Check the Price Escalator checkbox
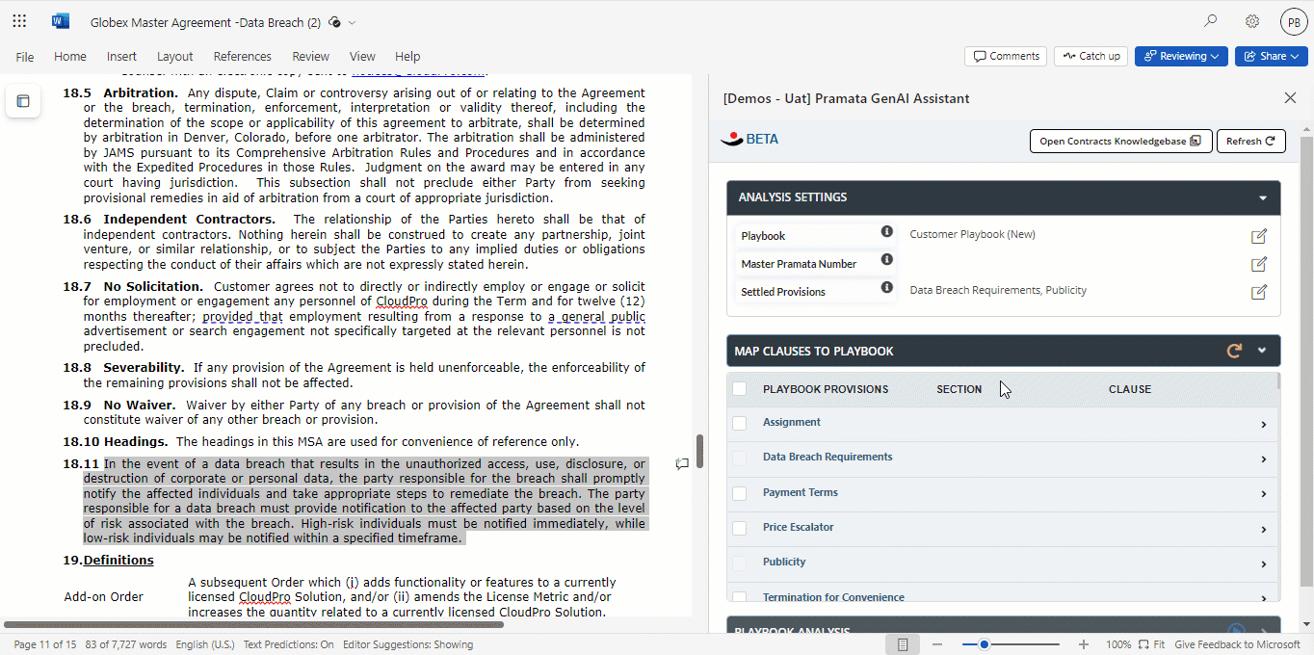Screen dimensions: 1314x655 (x=739, y=528)
